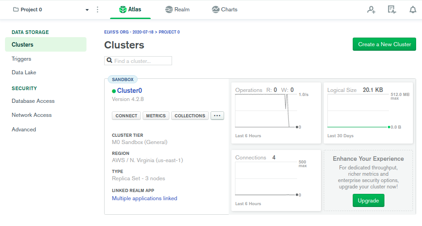Click the Logical Size chart
The height and width of the screenshot is (226, 422).
click(x=358, y=111)
